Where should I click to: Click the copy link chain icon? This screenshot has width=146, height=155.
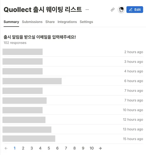click(x=113, y=10)
